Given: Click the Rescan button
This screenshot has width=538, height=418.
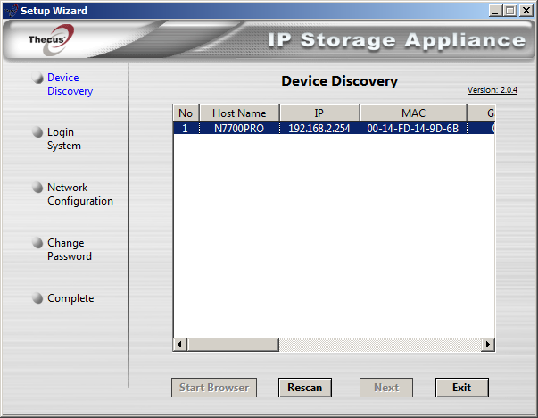Looking at the screenshot, I should click(304, 388).
